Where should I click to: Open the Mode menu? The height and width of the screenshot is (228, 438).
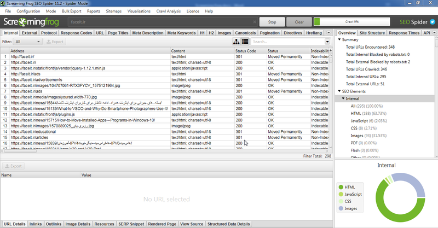pyautogui.click(x=51, y=11)
